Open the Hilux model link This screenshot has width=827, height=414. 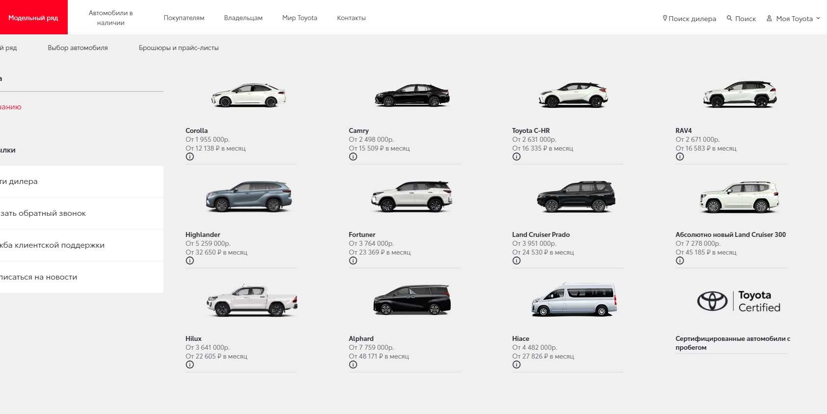tap(194, 338)
